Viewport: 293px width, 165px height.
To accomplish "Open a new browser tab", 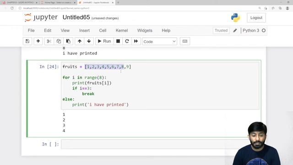I will (118, 3).
